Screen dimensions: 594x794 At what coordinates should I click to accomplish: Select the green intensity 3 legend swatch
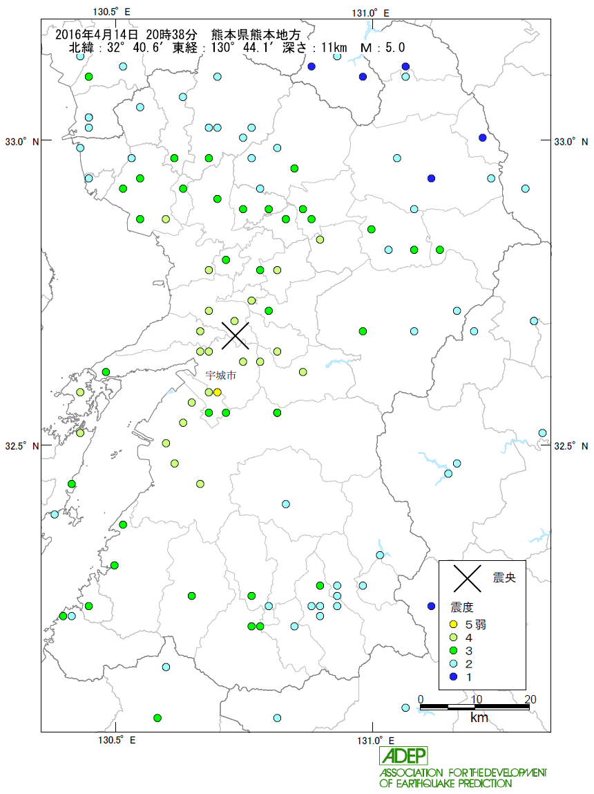point(454,651)
